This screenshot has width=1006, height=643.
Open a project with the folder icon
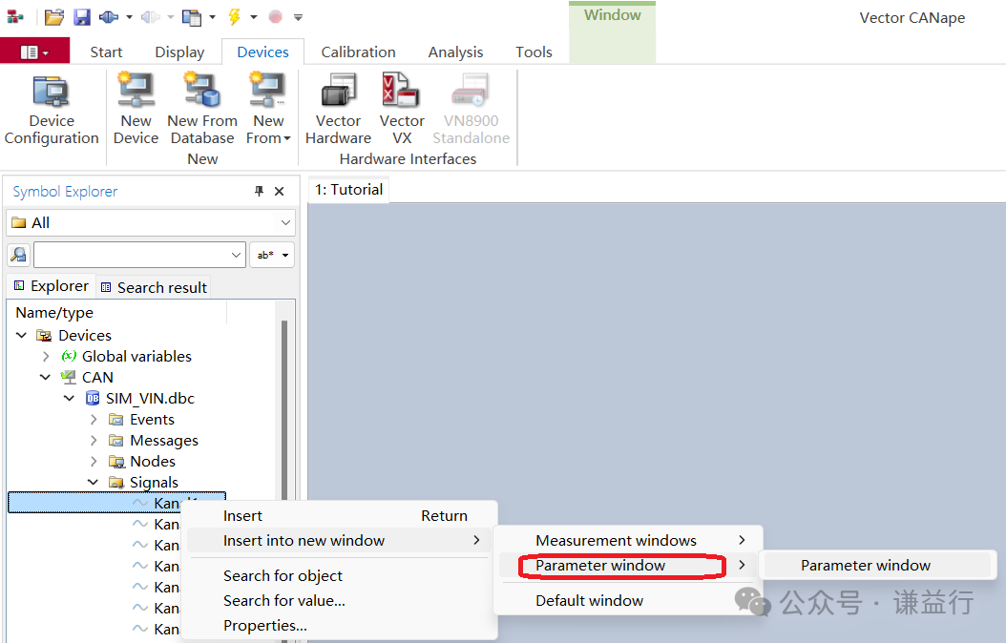53,17
